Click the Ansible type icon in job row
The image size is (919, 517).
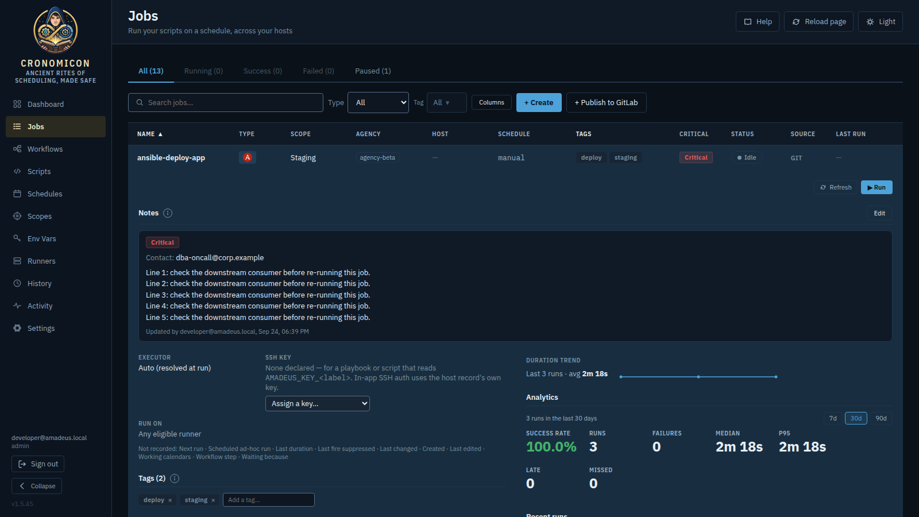248,157
